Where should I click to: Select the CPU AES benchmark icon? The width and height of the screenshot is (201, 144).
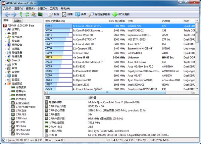13,114
